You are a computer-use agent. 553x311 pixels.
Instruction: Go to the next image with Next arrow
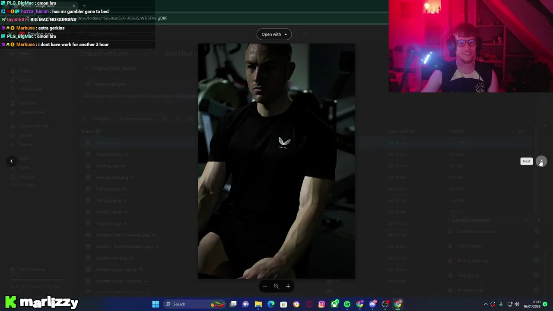[x=541, y=161]
